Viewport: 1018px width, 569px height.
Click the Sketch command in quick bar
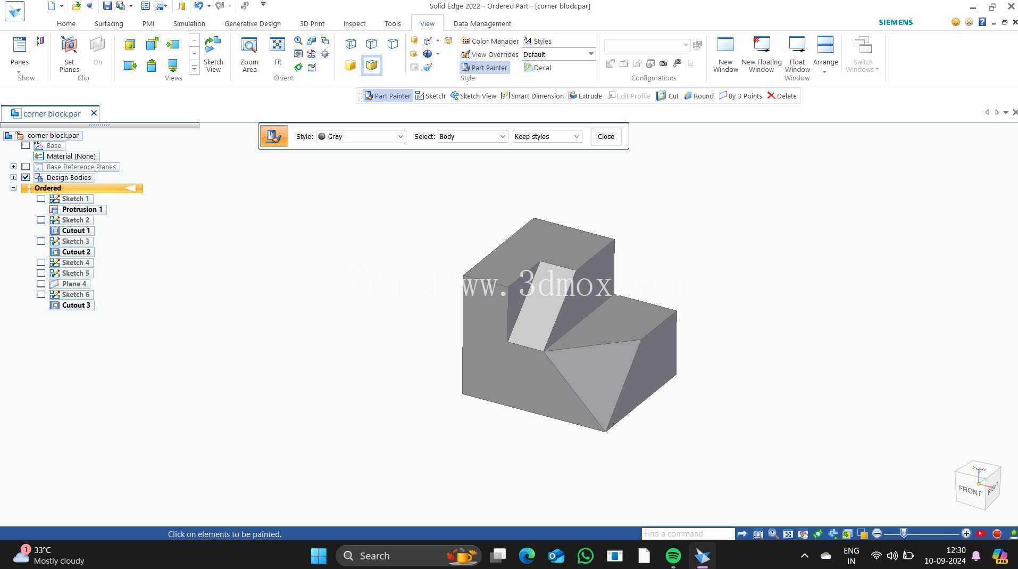pyautogui.click(x=430, y=96)
